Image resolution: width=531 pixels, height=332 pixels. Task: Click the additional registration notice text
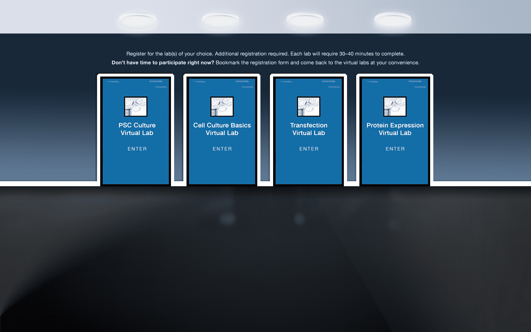click(x=265, y=53)
